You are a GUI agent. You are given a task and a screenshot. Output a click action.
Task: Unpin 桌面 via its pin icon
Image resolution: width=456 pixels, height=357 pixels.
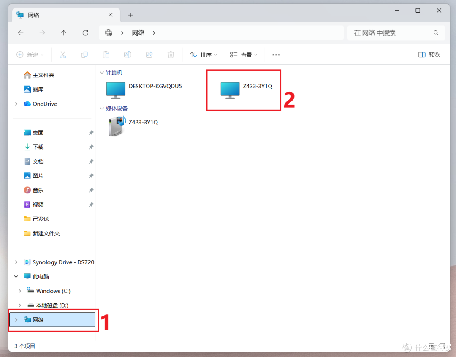pyautogui.click(x=91, y=133)
